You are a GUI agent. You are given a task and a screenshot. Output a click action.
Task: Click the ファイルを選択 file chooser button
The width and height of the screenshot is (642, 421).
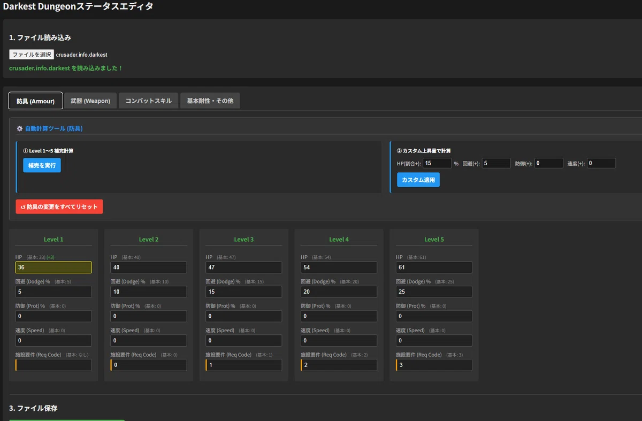point(32,55)
